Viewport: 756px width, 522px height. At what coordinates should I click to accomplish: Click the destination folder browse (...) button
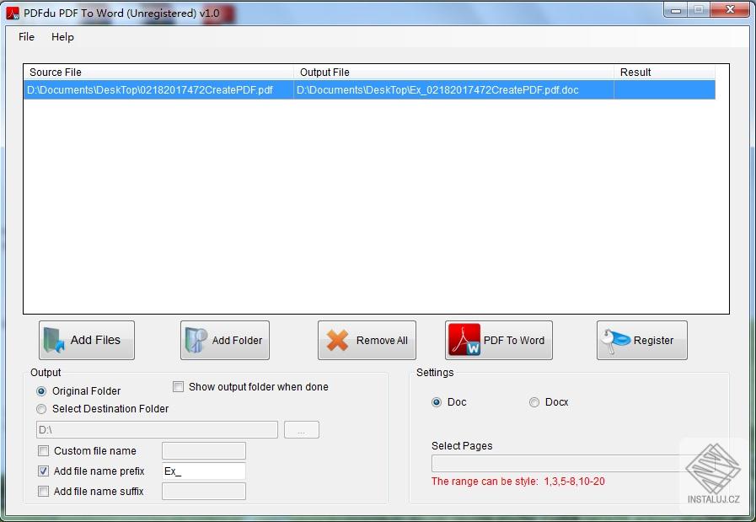point(302,430)
